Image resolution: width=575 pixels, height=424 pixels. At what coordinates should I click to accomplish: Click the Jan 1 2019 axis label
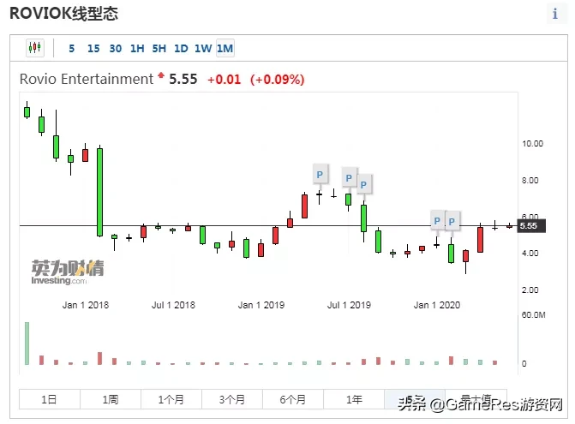261,305
